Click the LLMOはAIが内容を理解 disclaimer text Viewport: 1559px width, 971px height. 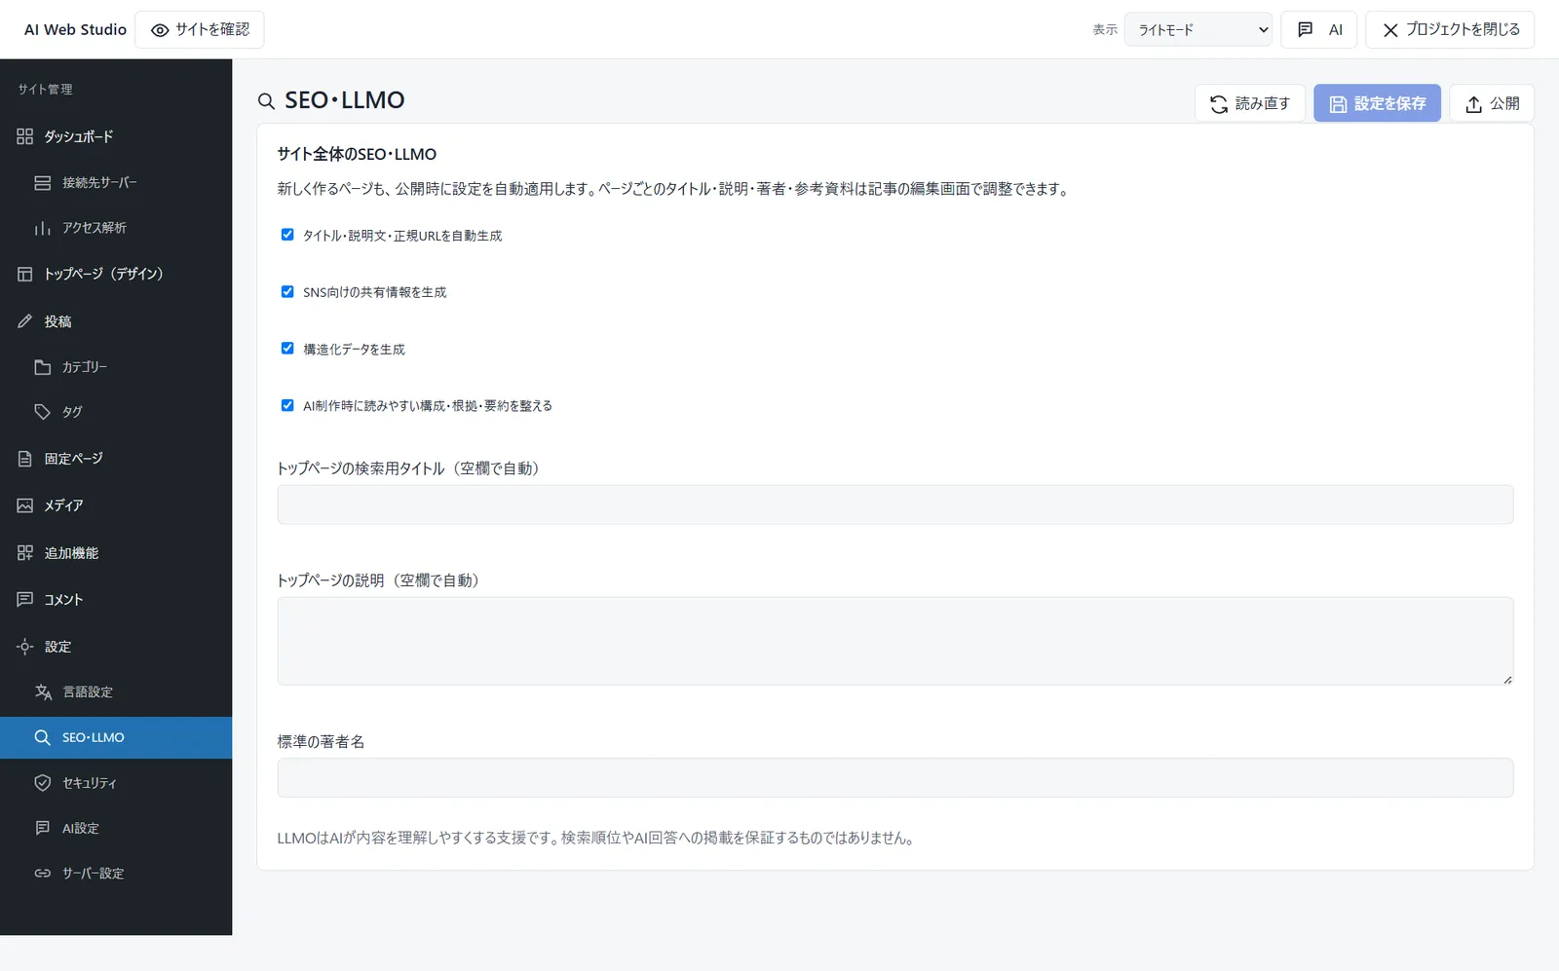click(595, 838)
